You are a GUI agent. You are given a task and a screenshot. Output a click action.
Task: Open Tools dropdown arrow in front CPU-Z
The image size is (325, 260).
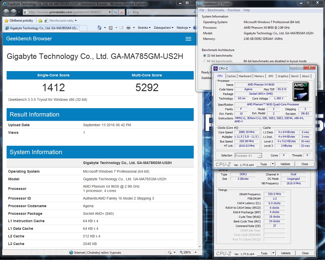pyautogui.click(x=273, y=164)
